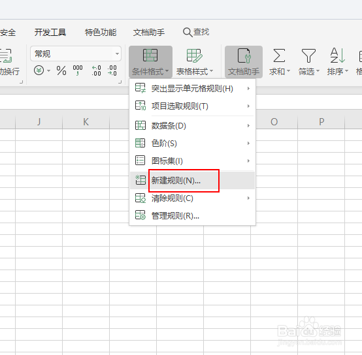Choose 清除规则(C) menu item
Image resolution: width=362 pixels, height=355 pixels.
pyautogui.click(x=192, y=198)
